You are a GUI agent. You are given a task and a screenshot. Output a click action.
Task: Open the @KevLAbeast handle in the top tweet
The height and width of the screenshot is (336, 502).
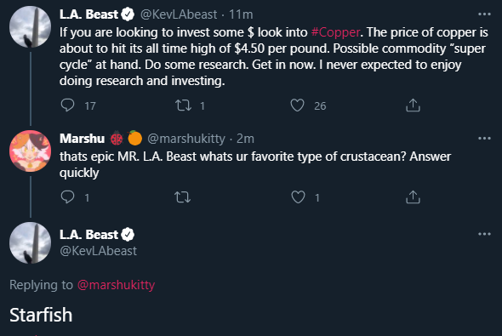point(179,14)
